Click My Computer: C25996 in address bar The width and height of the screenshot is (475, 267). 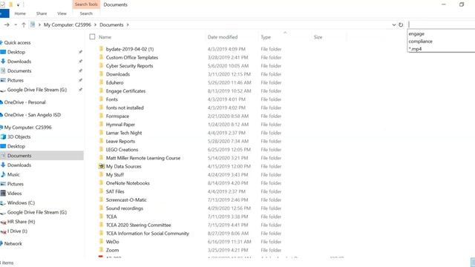[x=68, y=24]
